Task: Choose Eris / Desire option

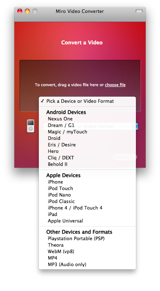Action: click(x=87, y=145)
